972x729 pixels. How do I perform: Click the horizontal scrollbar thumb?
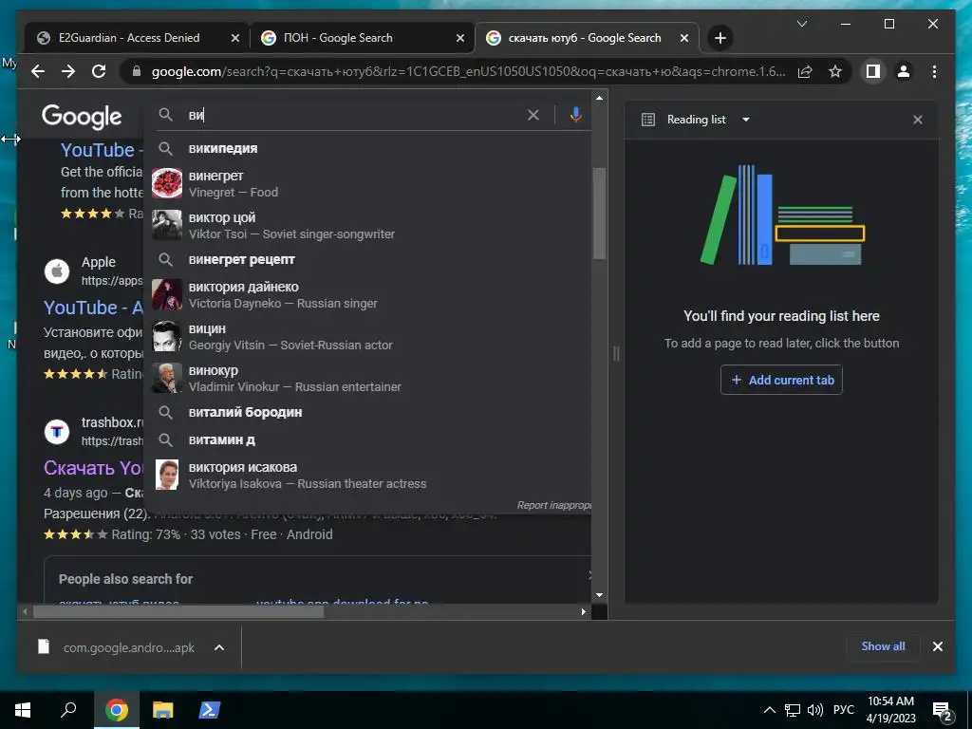point(178,612)
